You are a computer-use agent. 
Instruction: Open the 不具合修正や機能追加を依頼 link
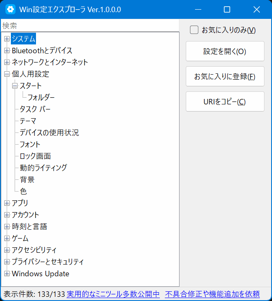(x=213, y=294)
